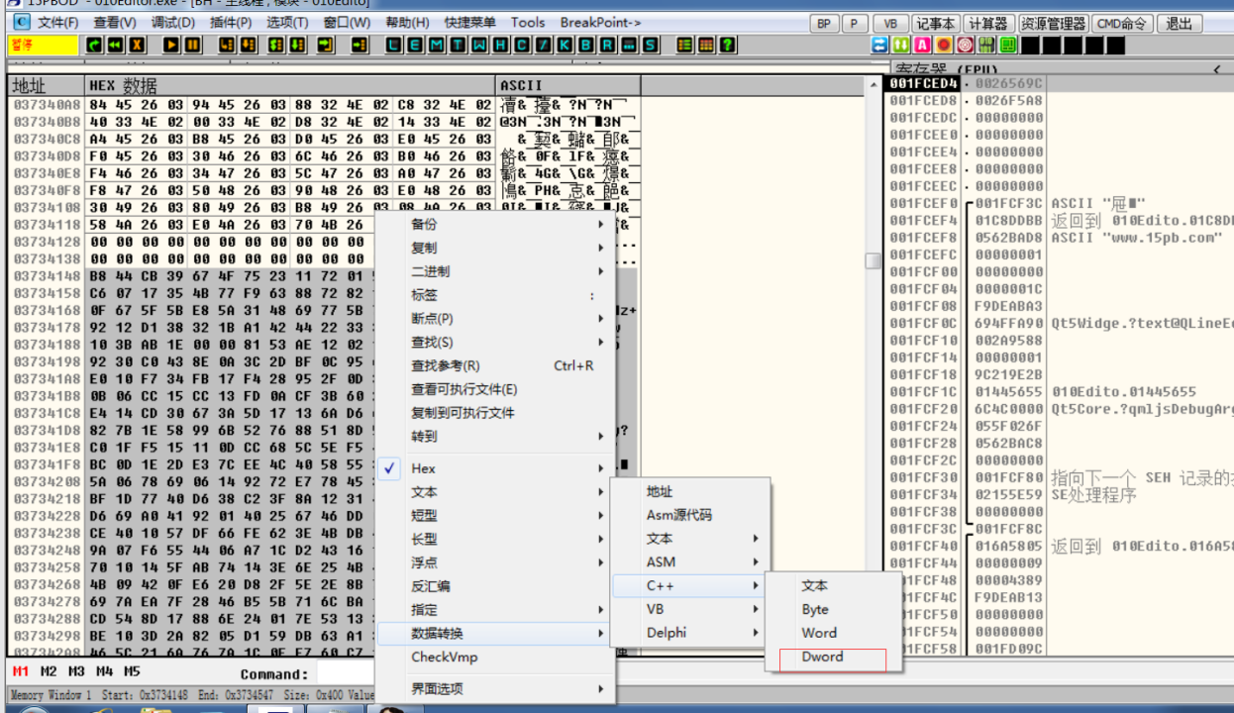
Task: Open Executable modules window (E icon)
Action: pyautogui.click(x=412, y=45)
